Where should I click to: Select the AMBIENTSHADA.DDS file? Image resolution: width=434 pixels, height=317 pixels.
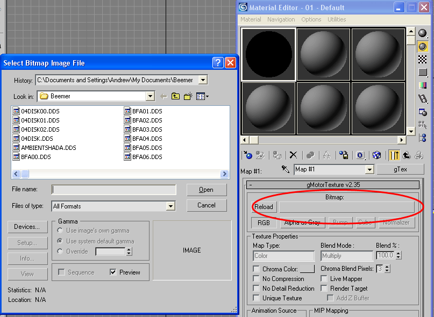[48, 148]
